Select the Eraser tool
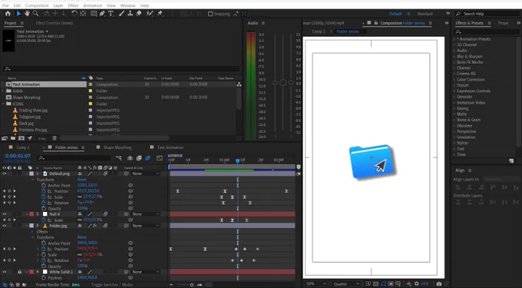Viewport: 522px width, 288px height. pos(139,14)
